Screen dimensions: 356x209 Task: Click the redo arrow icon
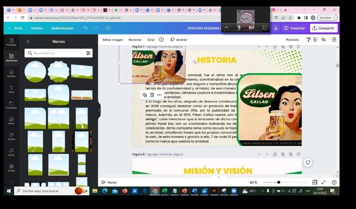[x=96, y=28]
